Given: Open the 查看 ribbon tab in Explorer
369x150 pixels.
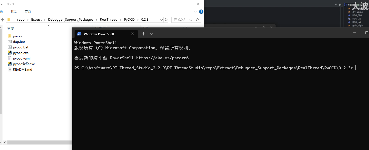Looking at the screenshot, I should [28, 12].
